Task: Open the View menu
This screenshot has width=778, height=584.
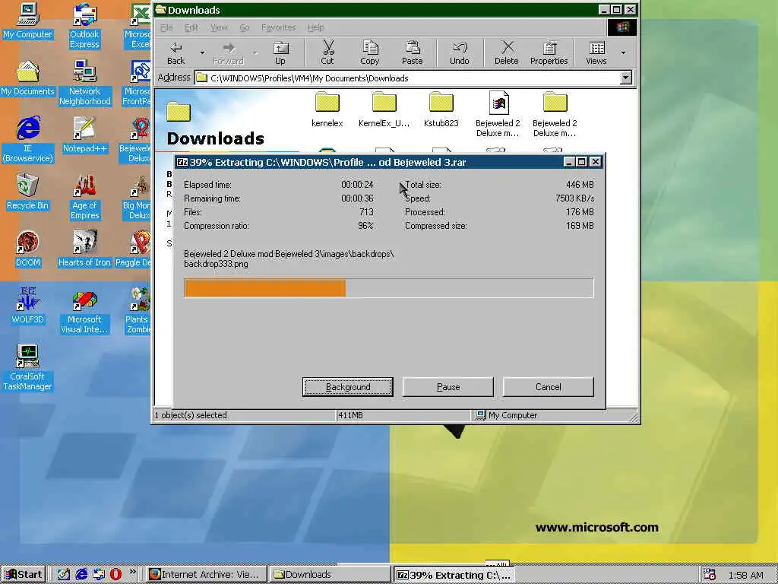Action: point(219,27)
